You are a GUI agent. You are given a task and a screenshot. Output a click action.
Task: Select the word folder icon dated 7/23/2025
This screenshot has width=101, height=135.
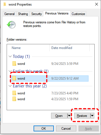point(14,93)
